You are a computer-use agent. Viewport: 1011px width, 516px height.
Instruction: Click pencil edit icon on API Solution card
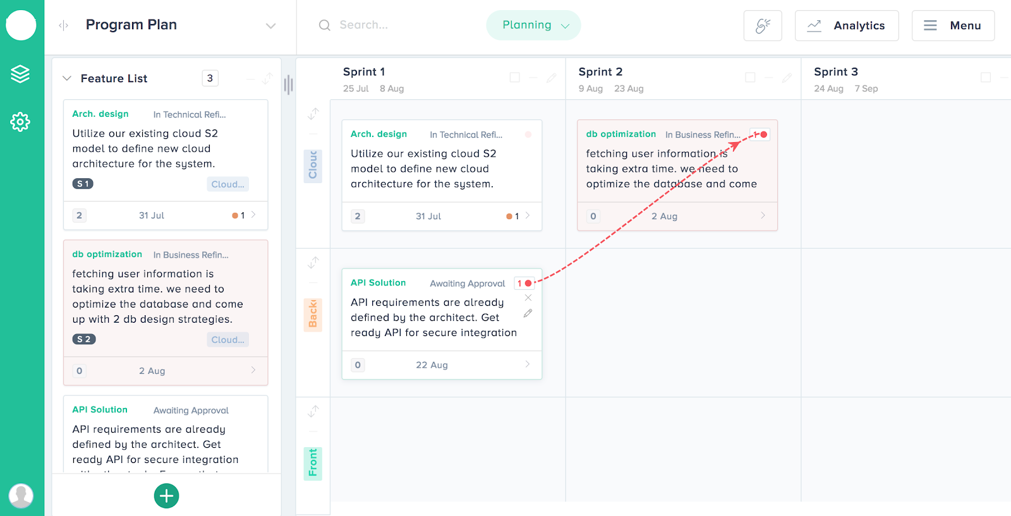pyautogui.click(x=528, y=313)
